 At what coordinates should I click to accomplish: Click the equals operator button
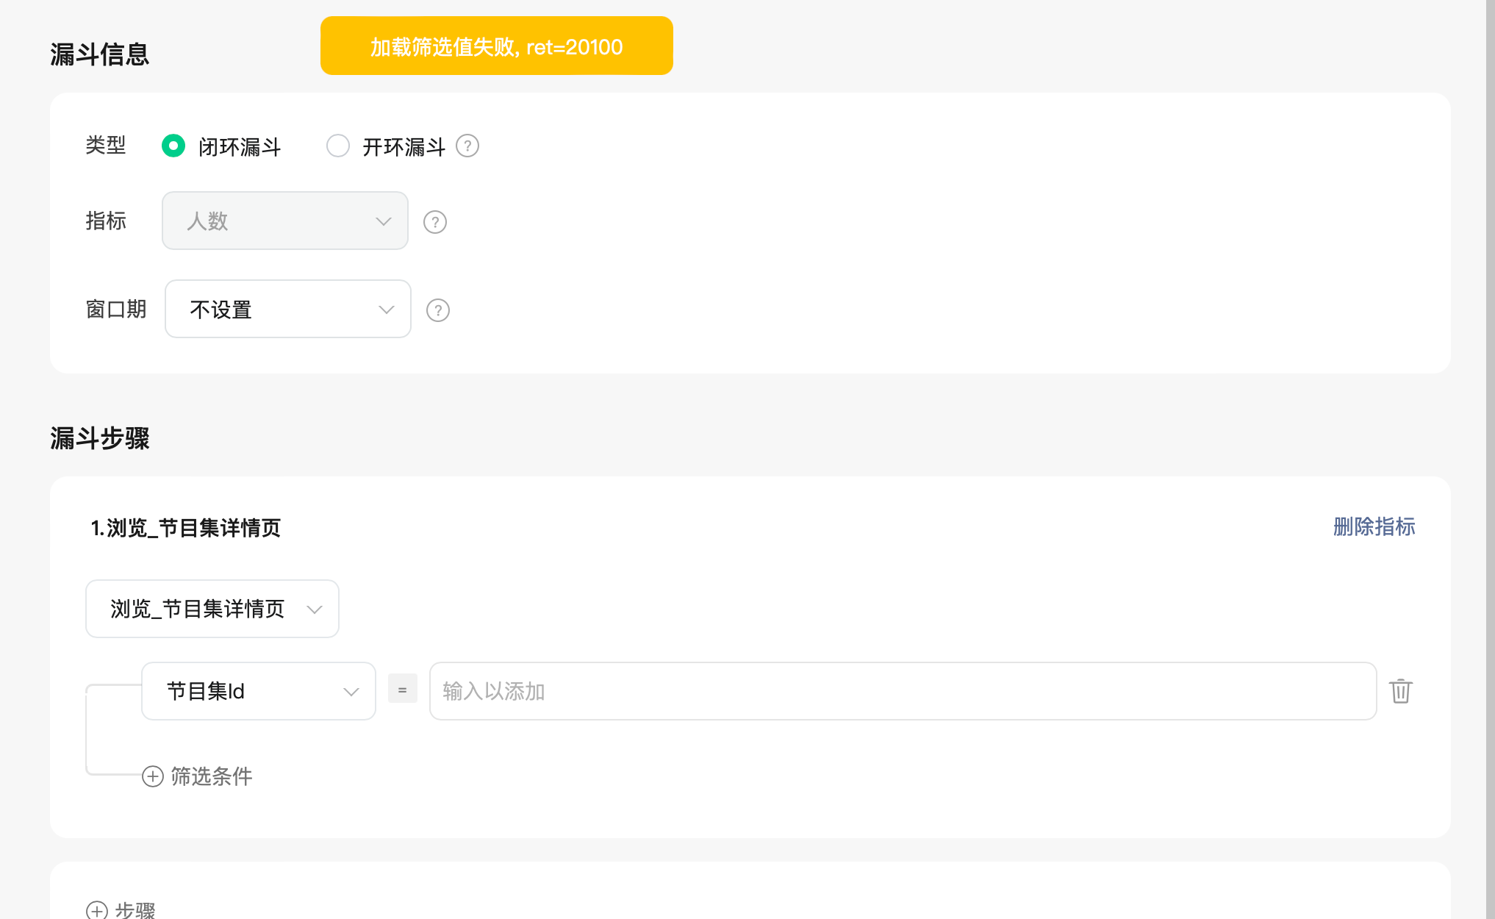point(402,690)
